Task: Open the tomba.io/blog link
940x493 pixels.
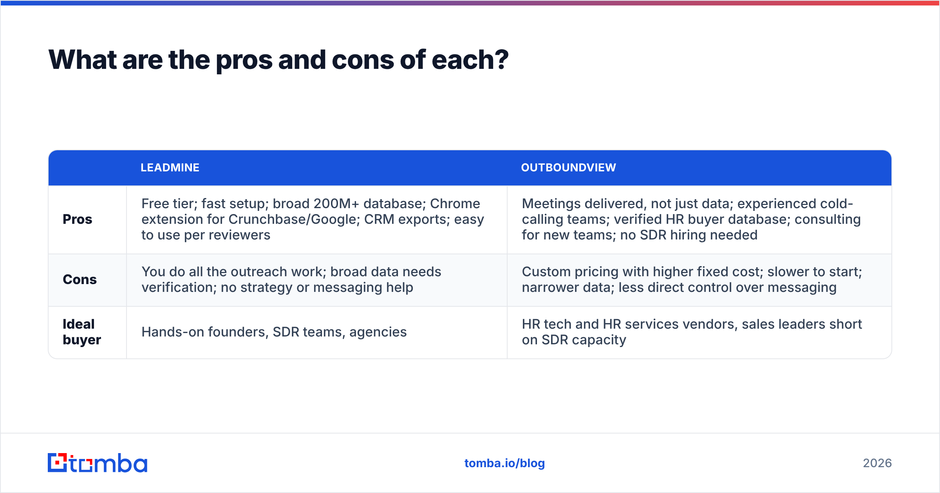Action: [504, 463]
